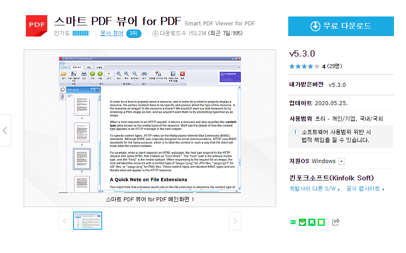
Task: Click the green memo share icon
Action: point(321,222)
